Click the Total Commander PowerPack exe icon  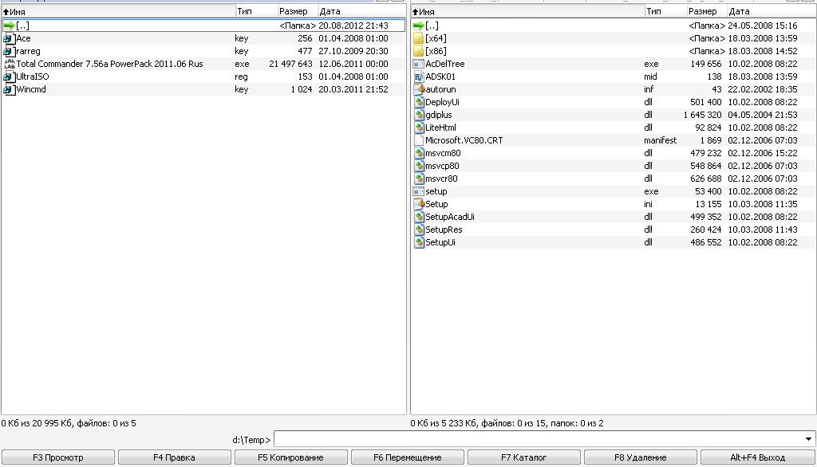point(9,64)
